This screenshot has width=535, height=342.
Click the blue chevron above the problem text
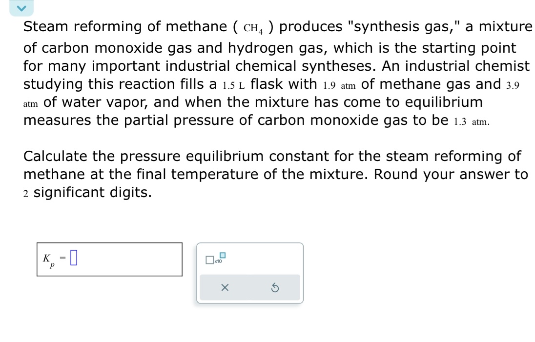click(x=21, y=8)
